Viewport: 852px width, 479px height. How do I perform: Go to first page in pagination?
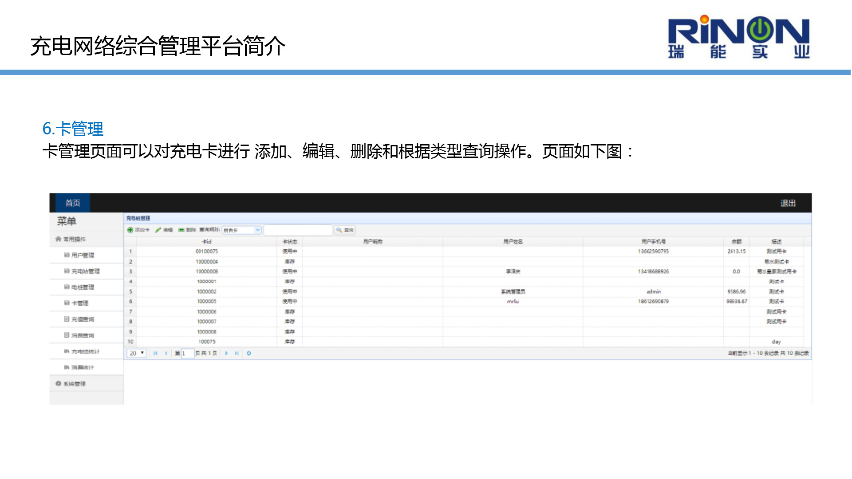pos(155,353)
